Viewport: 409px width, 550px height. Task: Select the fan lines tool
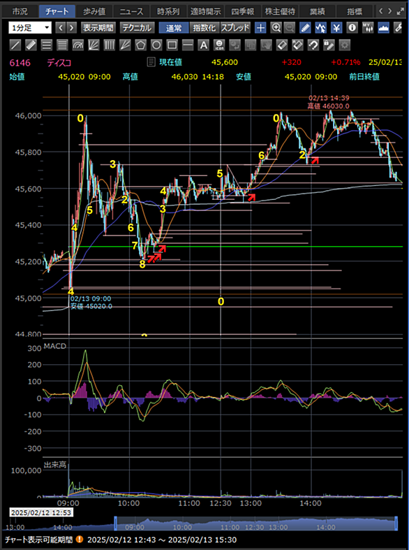click(94, 45)
